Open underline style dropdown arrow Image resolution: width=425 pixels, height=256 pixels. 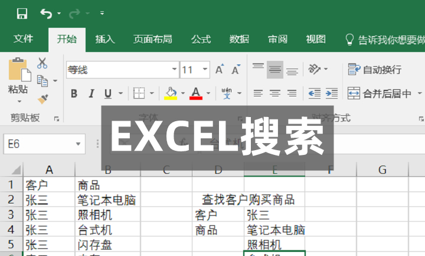(121, 93)
